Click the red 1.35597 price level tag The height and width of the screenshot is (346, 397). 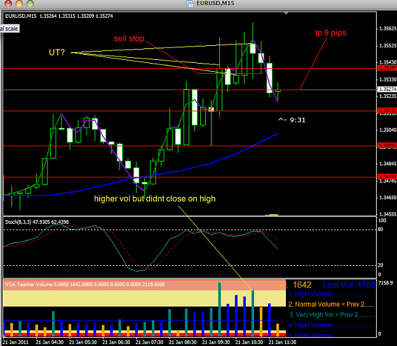pyautogui.click(x=387, y=68)
